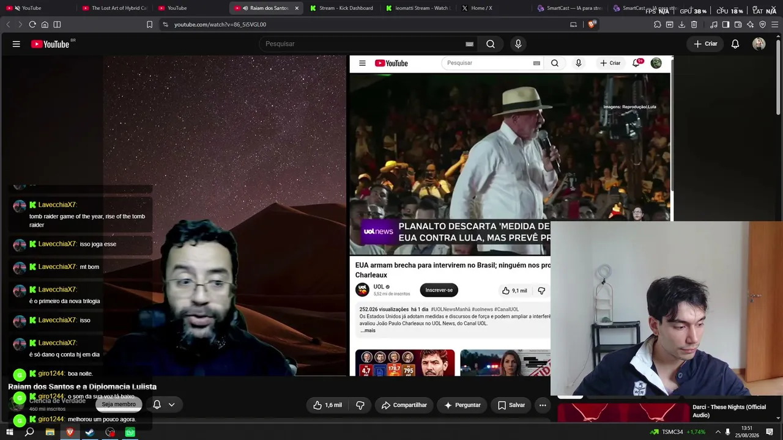Expand the UOL description with ...mais
Viewport: 783px width, 440px height.
(368, 331)
